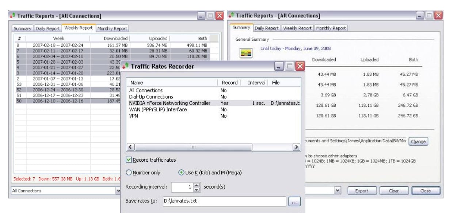
Task: Open Daily Report tab in right window
Action: point(267,28)
